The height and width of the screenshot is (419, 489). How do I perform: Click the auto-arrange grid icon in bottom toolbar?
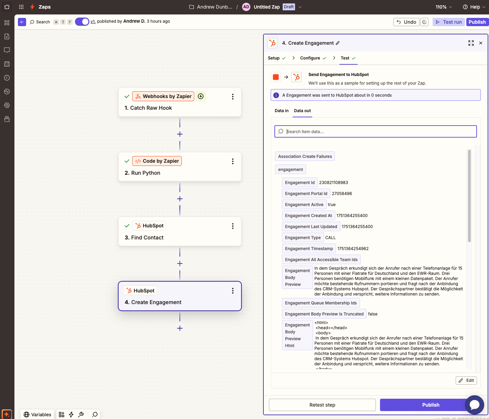pyautogui.click(x=62, y=415)
